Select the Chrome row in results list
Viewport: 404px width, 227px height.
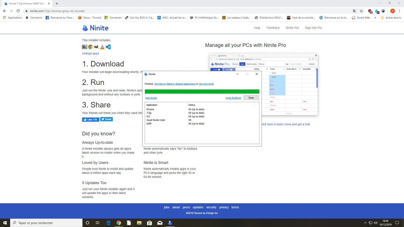tap(202, 109)
